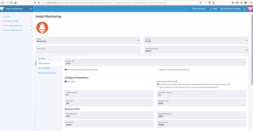
Task: Open the Shell button
Action: point(213,9)
